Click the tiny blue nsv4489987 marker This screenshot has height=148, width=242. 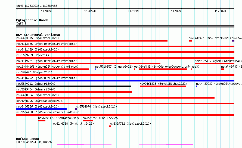click(197, 86)
